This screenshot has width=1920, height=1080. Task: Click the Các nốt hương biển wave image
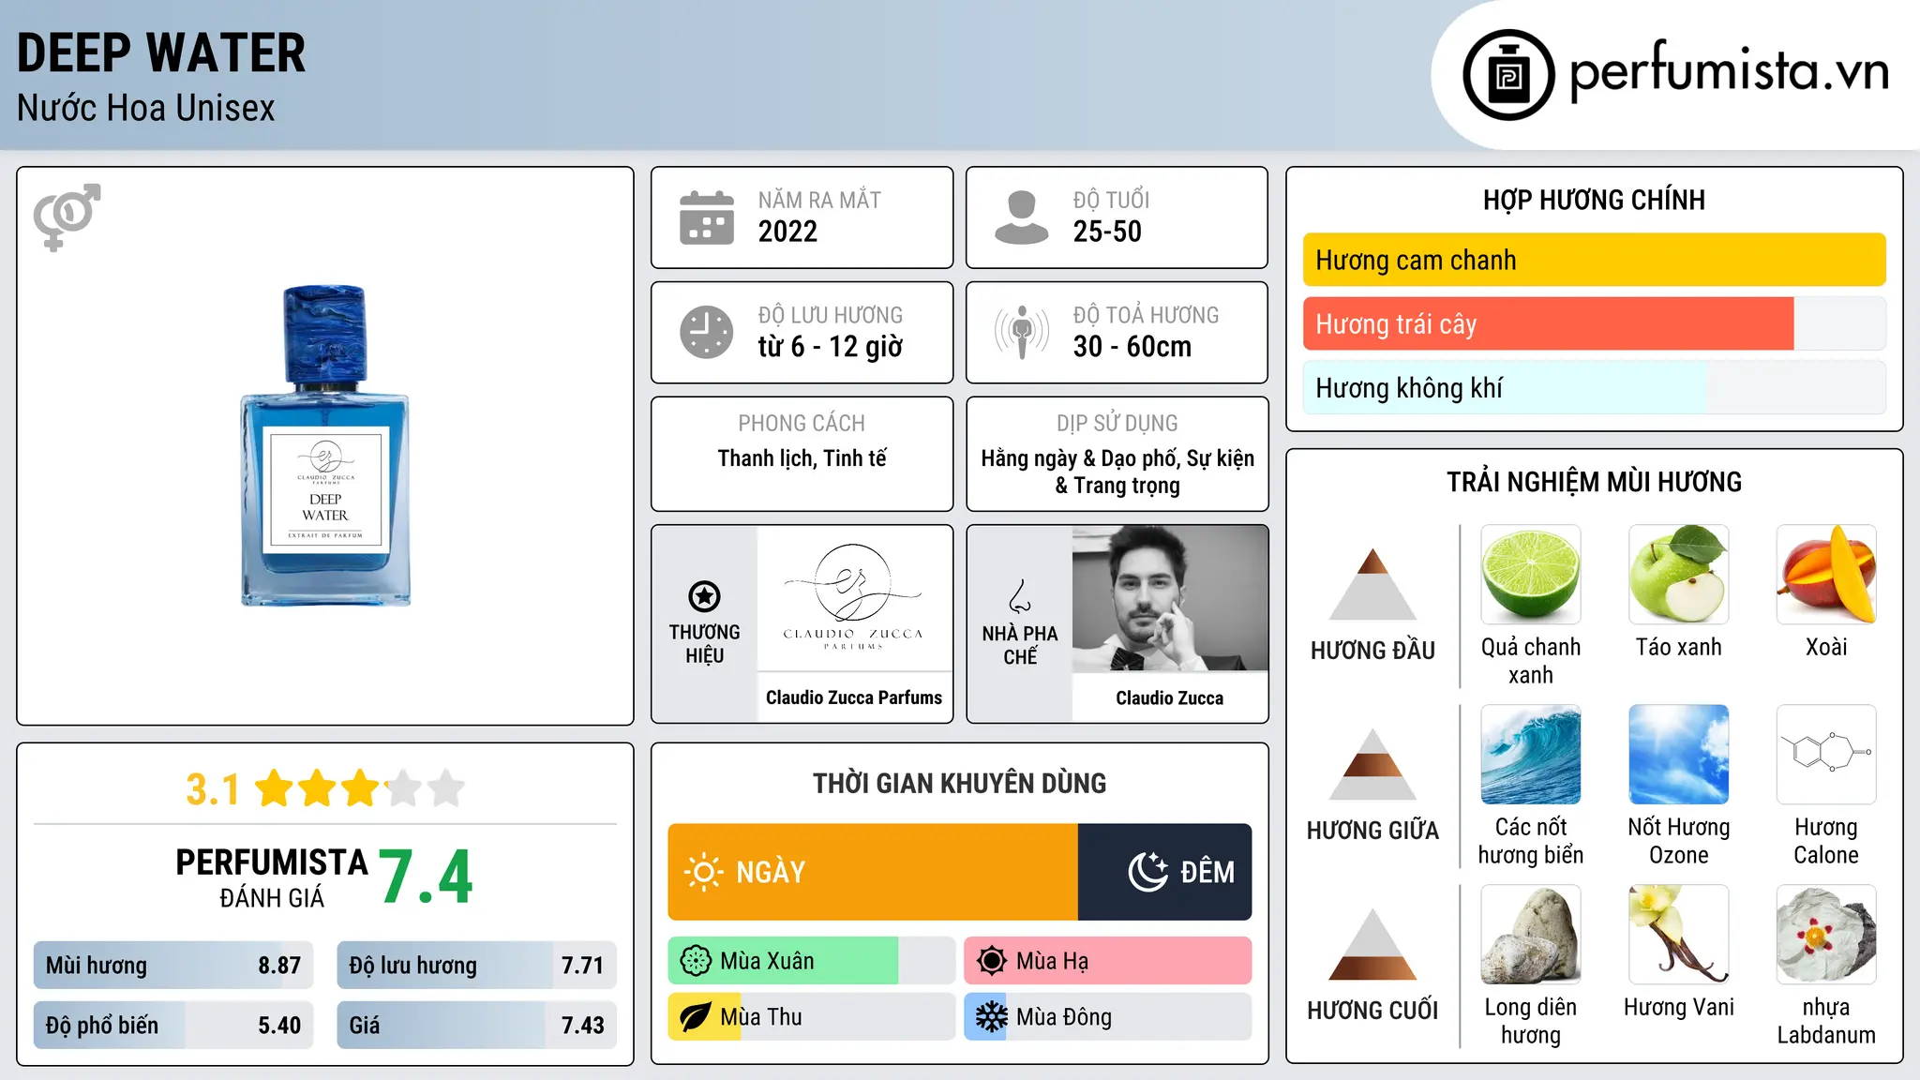[1531, 755]
